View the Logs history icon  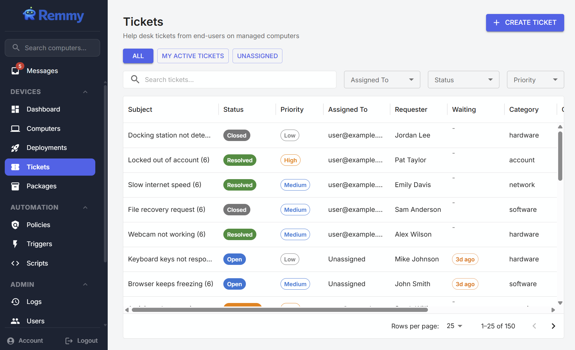15,301
